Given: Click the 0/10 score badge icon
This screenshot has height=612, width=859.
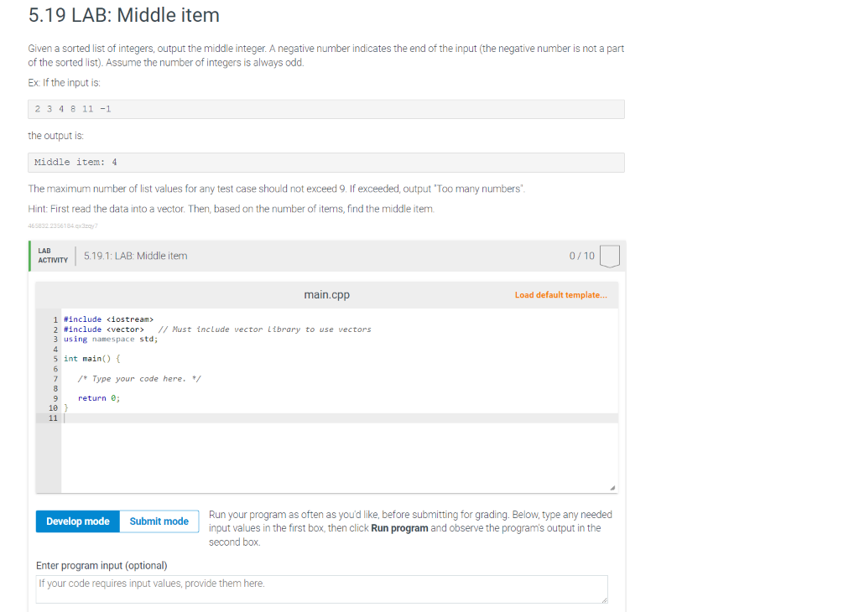Looking at the screenshot, I should pos(610,256).
